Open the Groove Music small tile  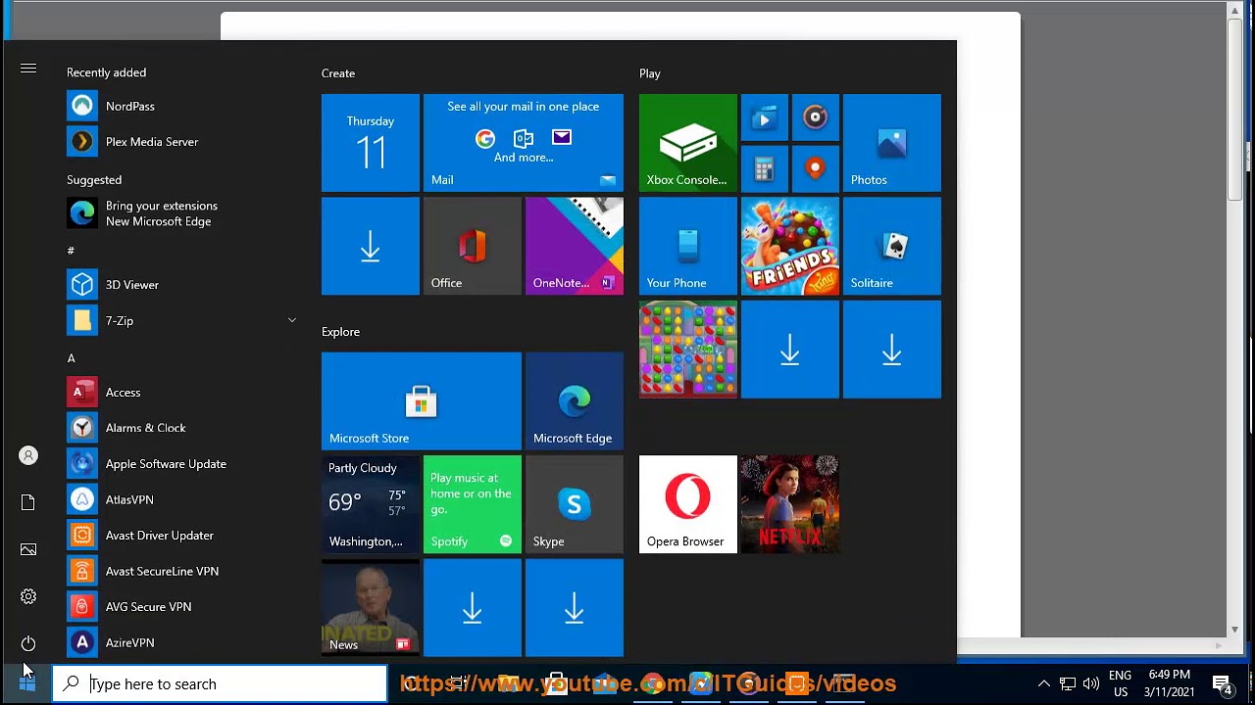coord(816,117)
